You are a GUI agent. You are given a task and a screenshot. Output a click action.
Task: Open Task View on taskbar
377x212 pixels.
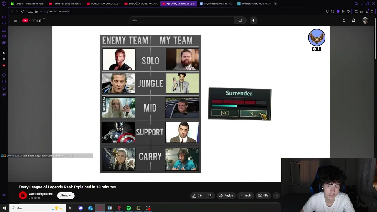coord(71,208)
